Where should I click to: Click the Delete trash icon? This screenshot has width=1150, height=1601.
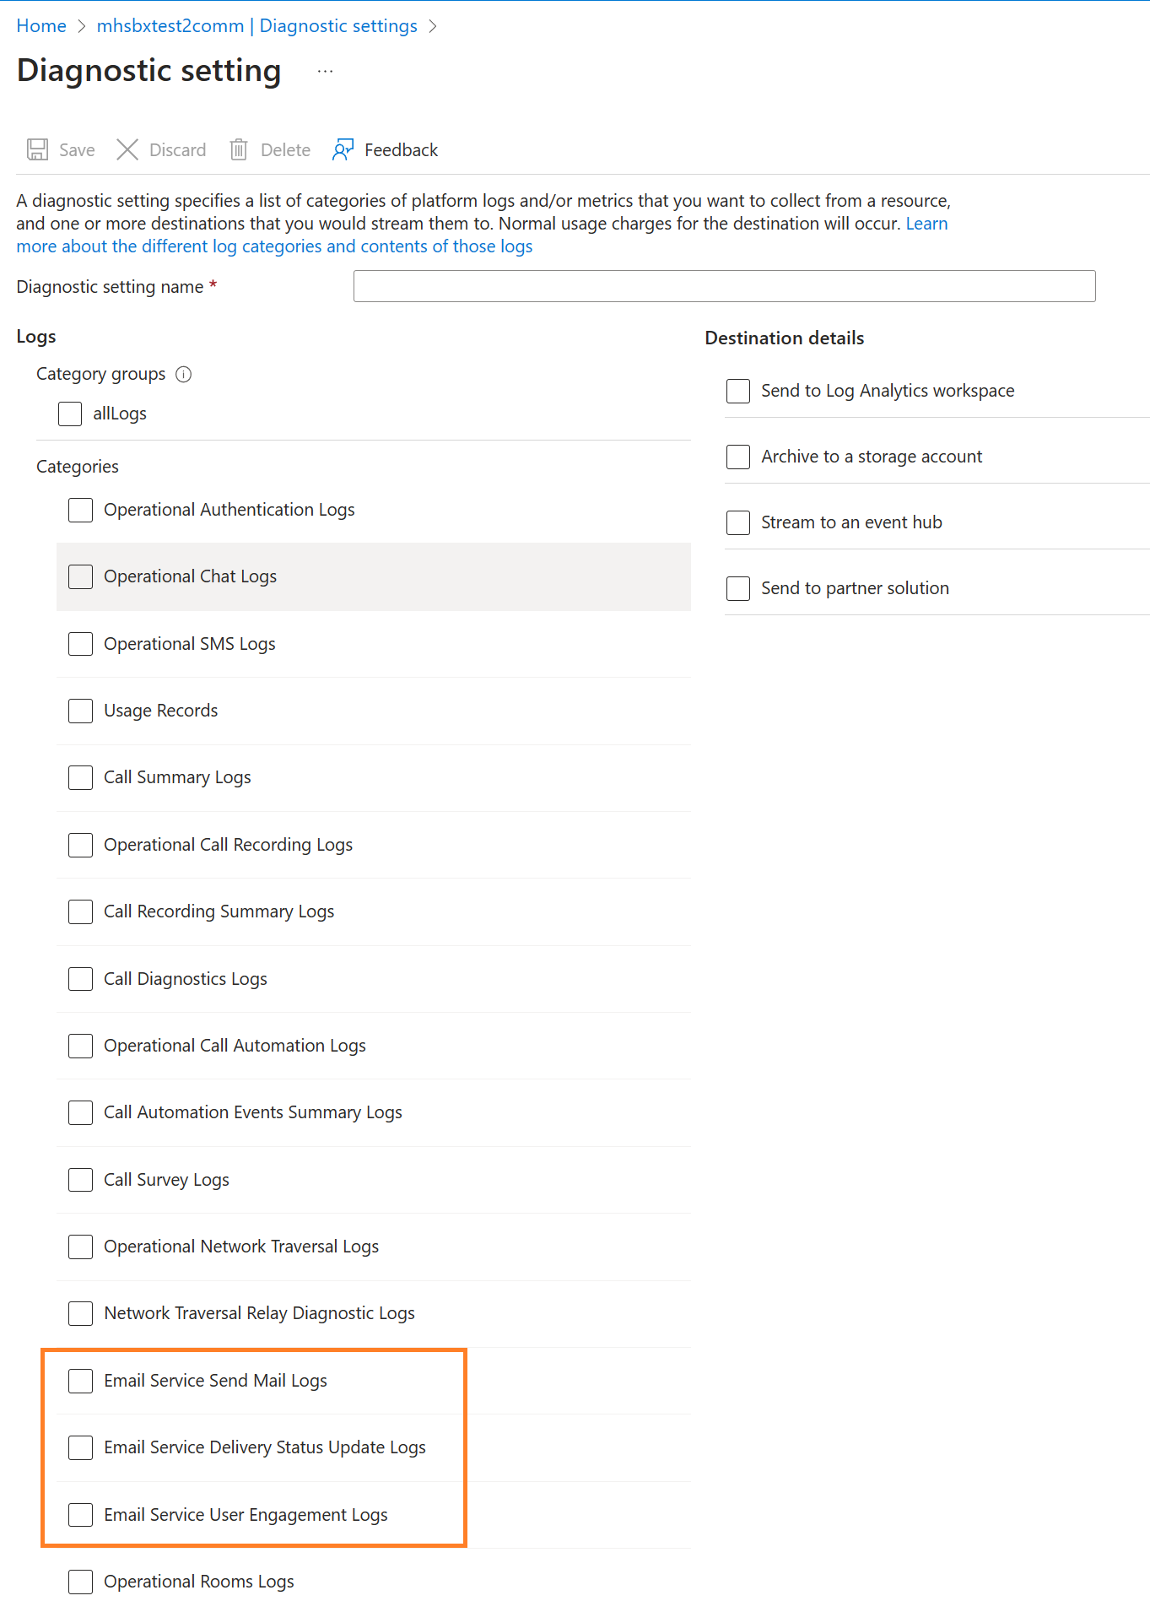tap(239, 149)
